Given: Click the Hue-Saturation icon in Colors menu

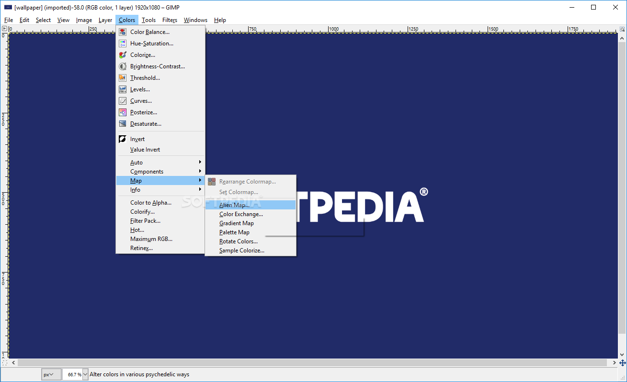Looking at the screenshot, I should coord(123,44).
